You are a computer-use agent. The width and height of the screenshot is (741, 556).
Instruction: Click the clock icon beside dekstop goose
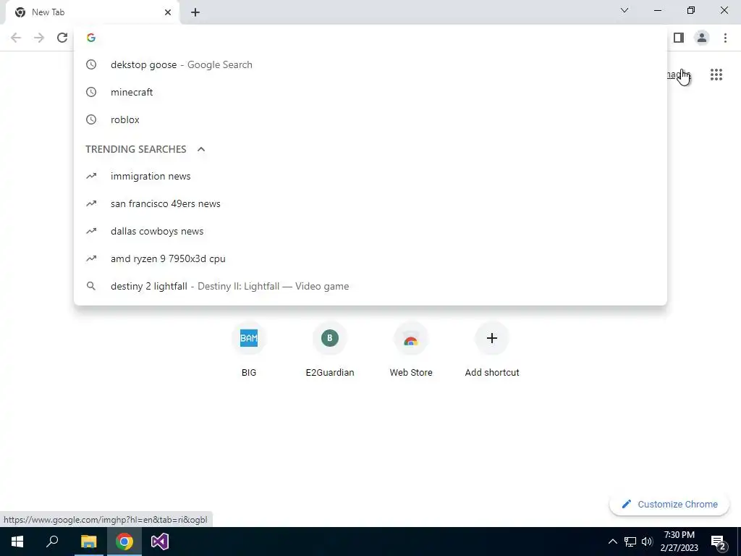point(91,64)
